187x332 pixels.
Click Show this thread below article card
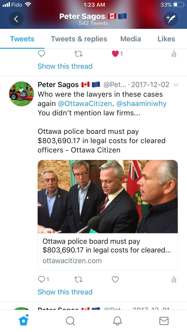(65, 292)
